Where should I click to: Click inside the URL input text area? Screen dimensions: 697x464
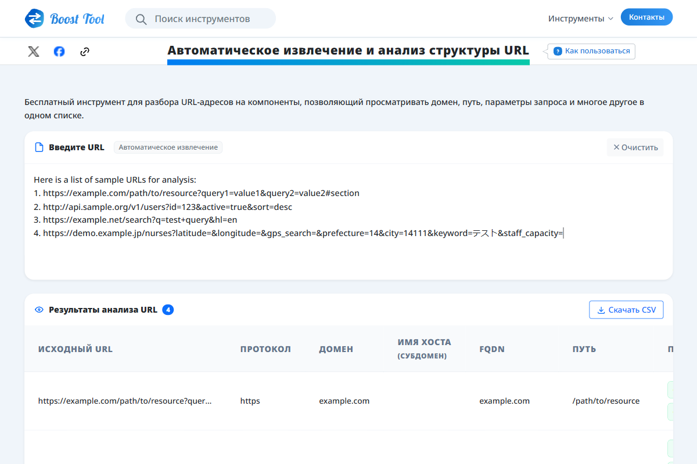[x=348, y=220]
